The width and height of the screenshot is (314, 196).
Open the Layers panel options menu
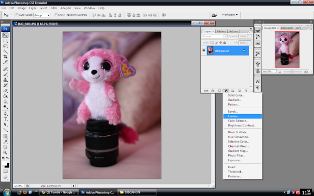click(x=251, y=31)
